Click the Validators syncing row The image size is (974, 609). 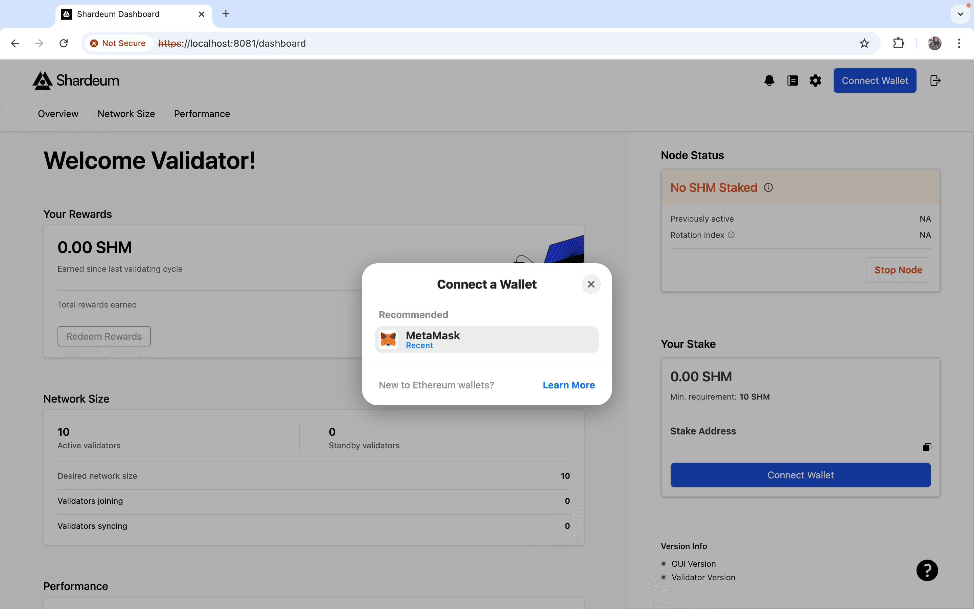coord(314,526)
